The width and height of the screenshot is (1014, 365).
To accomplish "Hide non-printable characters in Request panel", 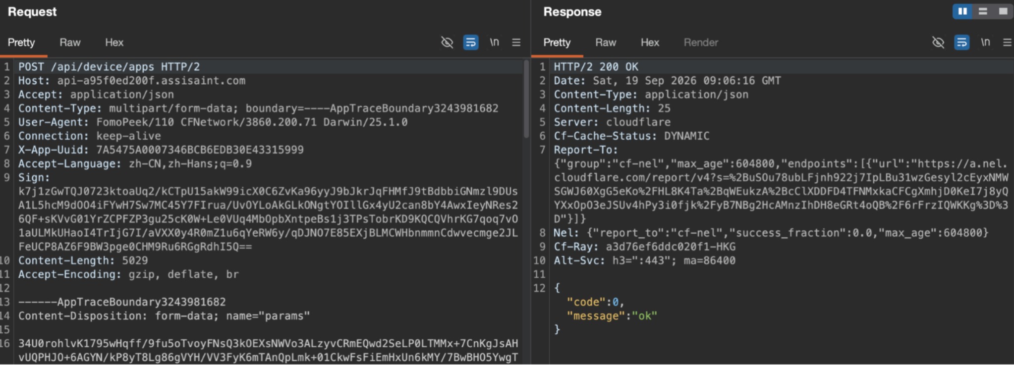I will click(x=447, y=43).
